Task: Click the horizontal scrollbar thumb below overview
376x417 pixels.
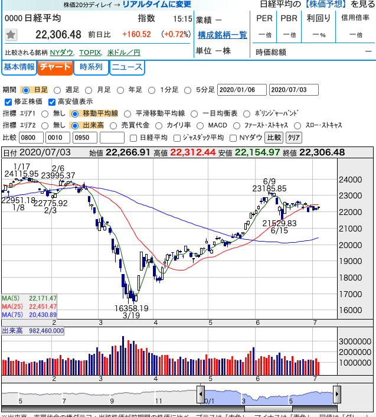Action: pos(269,409)
